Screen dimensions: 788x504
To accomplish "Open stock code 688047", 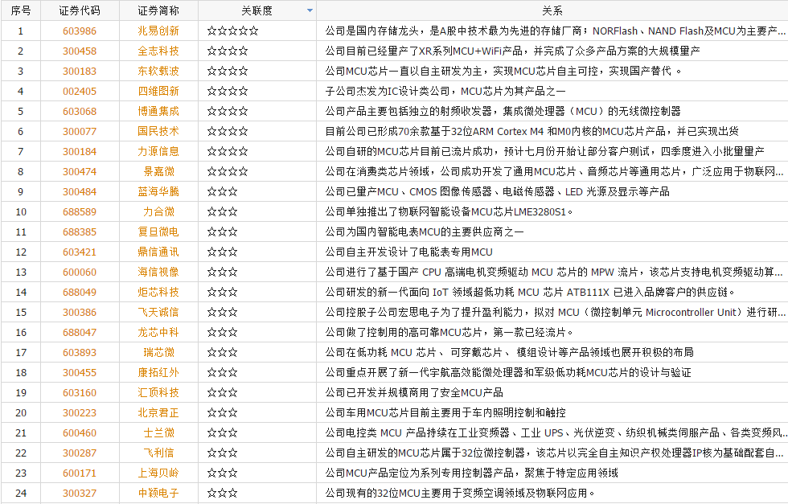I will pyautogui.click(x=80, y=332).
